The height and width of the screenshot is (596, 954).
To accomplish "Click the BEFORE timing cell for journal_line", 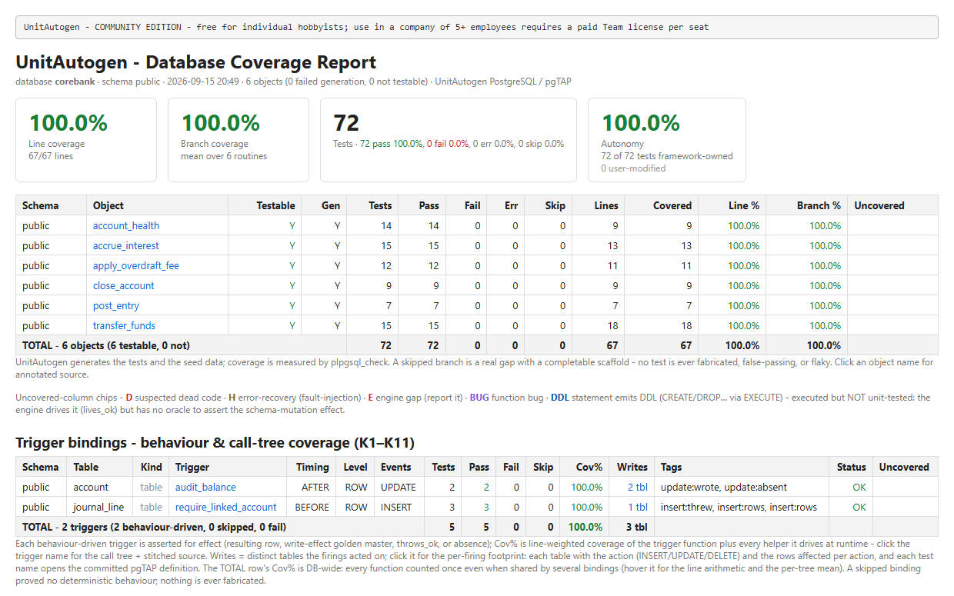I will point(312,507).
